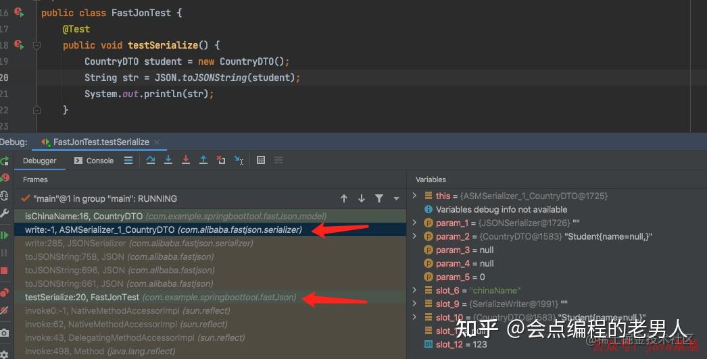Click the red Force Step Into icon
Screen dimensions: 707x359
(186, 160)
